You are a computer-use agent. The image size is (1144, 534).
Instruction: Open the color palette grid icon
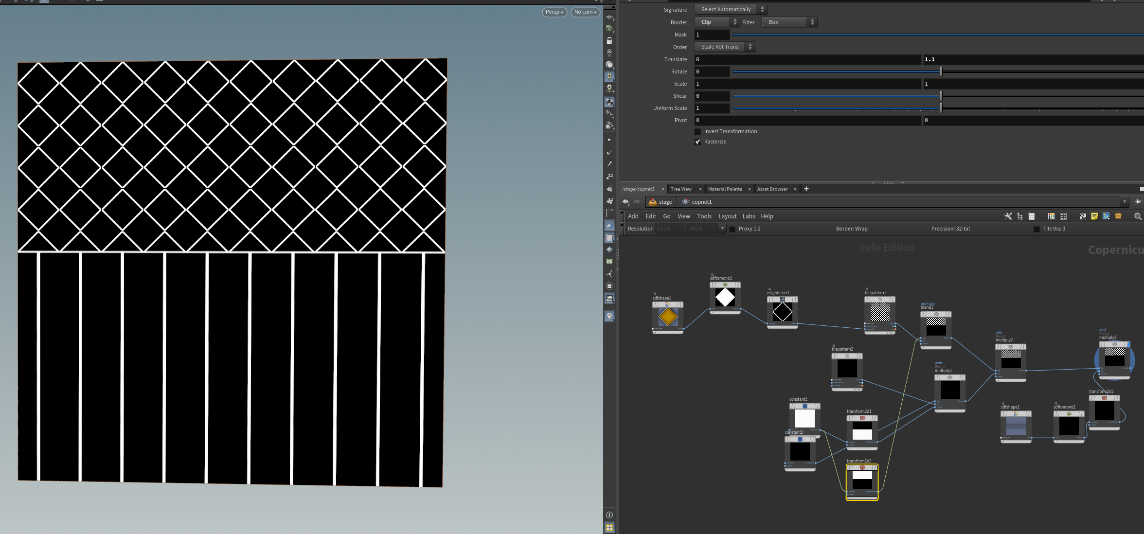(1051, 216)
